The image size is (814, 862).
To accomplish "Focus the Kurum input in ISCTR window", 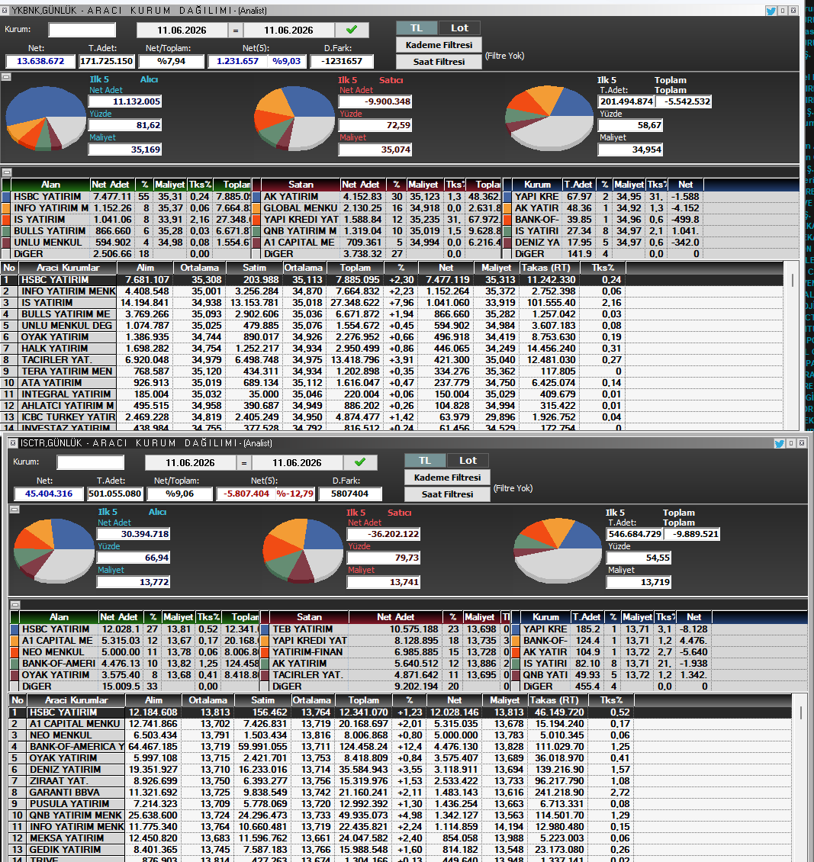I will (x=90, y=462).
